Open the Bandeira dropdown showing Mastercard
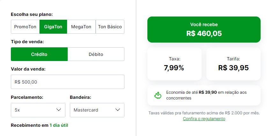 (93, 110)
